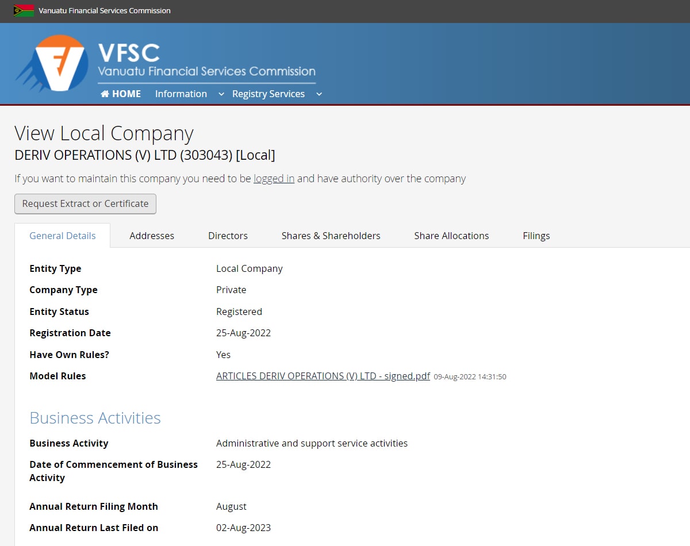
Task: View the Filings tab
Action: (536, 236)
